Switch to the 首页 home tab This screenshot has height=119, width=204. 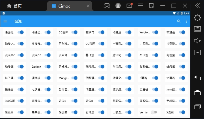[x=14, y=6]
